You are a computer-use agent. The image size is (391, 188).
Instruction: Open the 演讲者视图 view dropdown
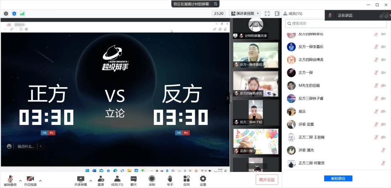[245, 14]
